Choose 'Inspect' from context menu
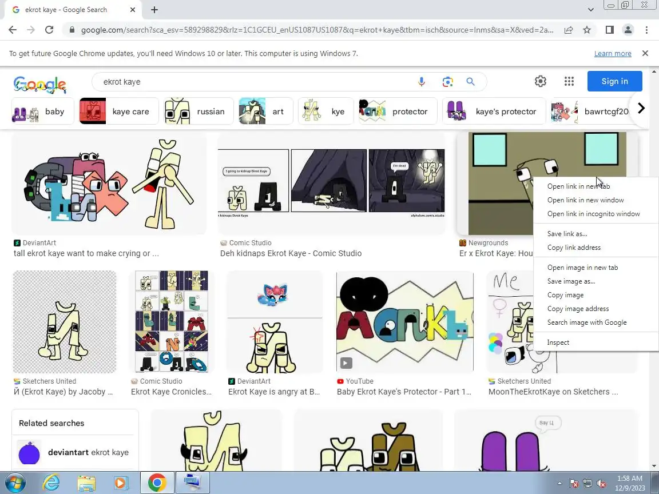This screenshot has width=659, height=494. [x=596, y=342]
